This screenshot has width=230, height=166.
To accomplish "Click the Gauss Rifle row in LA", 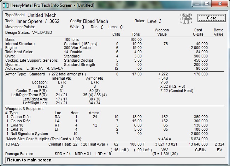I will [20, 121].
